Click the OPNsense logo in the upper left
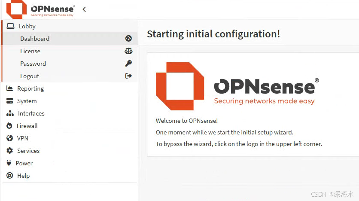This screenshot has width=359, height=201. (40, 9)
